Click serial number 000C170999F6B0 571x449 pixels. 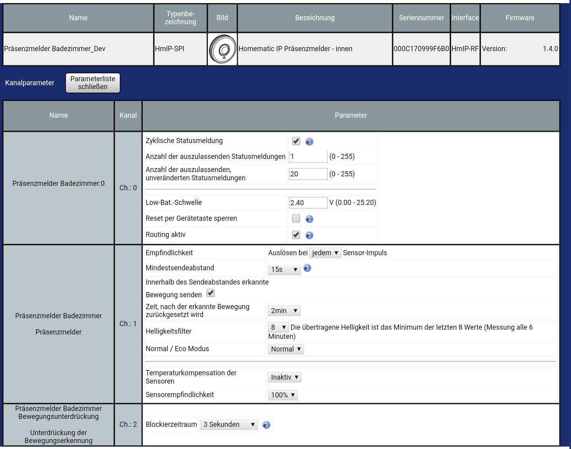point(422,49)
